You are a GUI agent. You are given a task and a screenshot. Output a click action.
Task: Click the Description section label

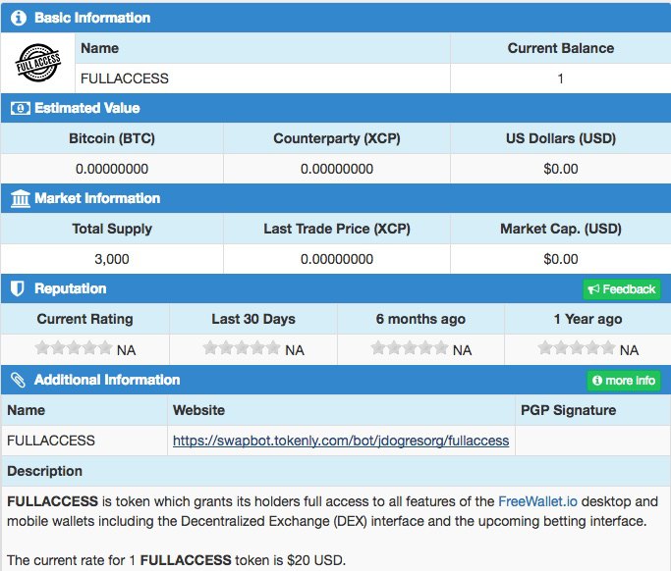pyautogui.click(x=44, y=471)
